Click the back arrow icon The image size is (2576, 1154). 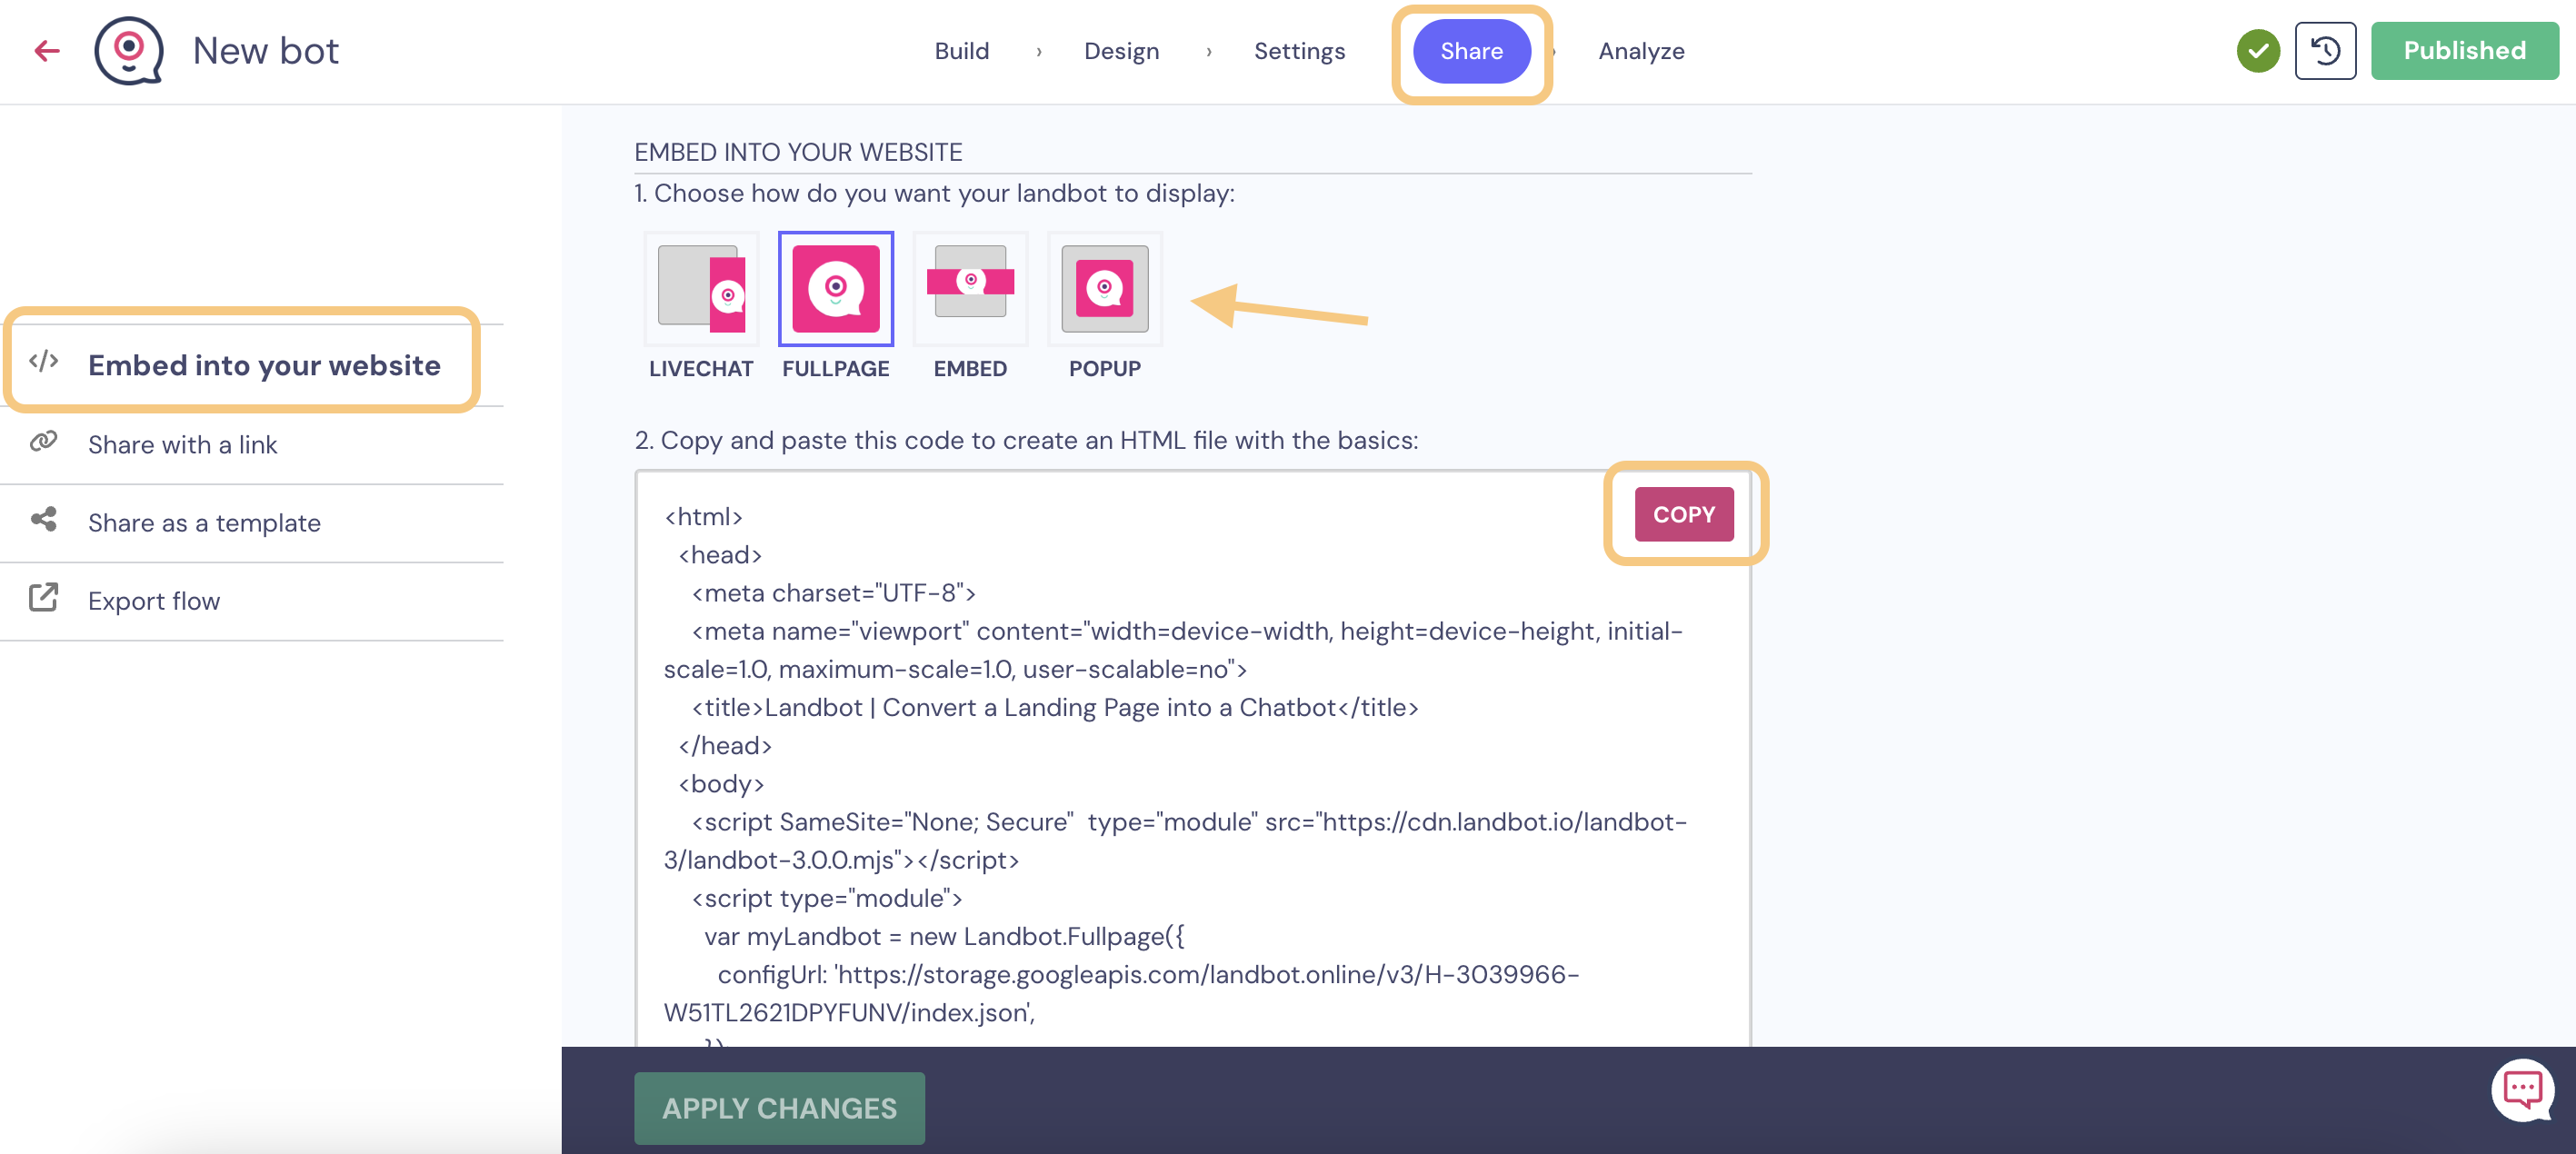pos(47,51)
